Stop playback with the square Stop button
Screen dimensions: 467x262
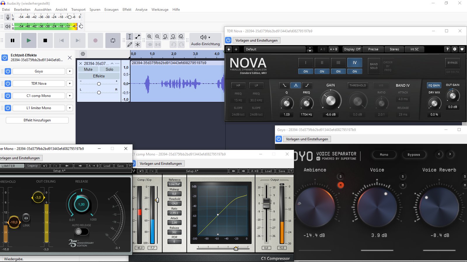[x=45, y=40]
